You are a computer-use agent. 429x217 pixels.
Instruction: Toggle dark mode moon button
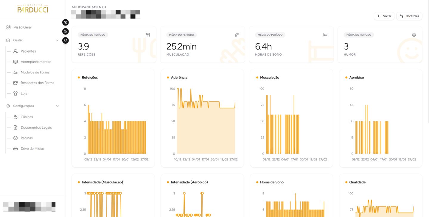pos(66,31)
